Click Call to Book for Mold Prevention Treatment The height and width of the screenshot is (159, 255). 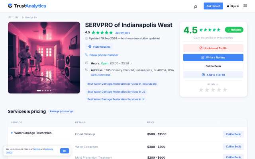(x=233, y=157)
